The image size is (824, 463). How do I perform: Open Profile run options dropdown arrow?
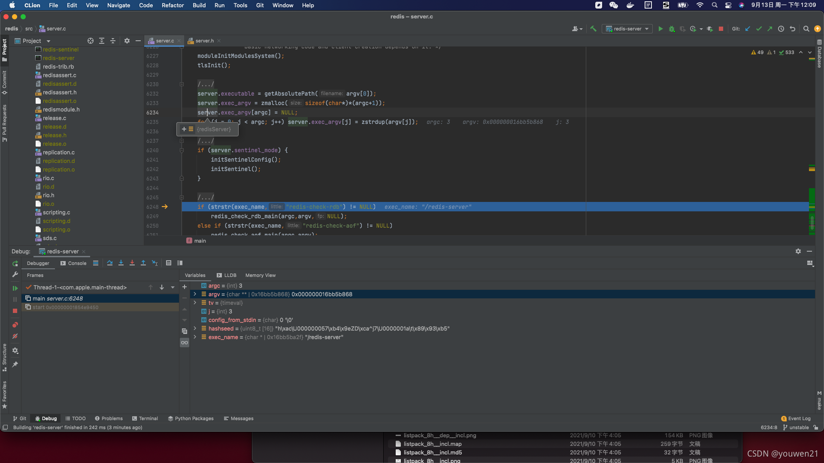pos(701,29)
